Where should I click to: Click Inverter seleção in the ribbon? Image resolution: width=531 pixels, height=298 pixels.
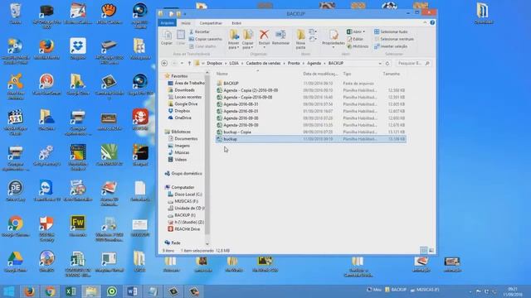[391, 46]
